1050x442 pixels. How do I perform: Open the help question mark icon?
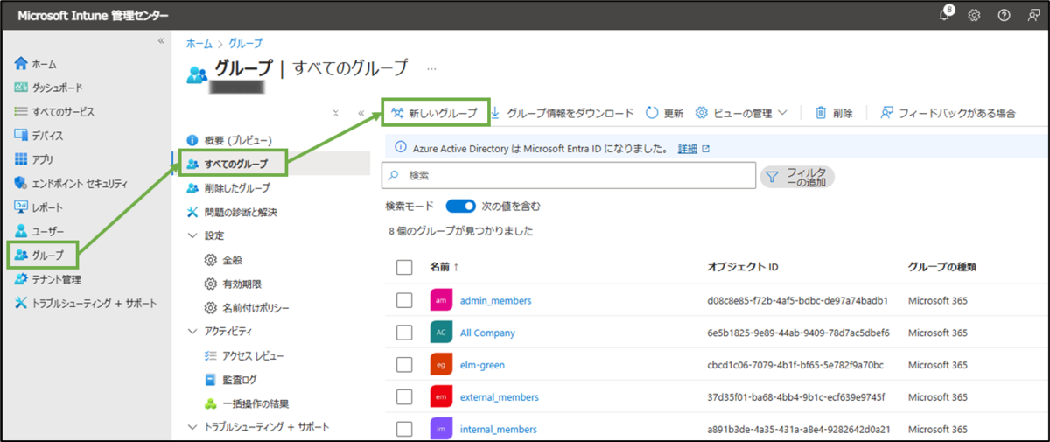(x=1004, y=16)
